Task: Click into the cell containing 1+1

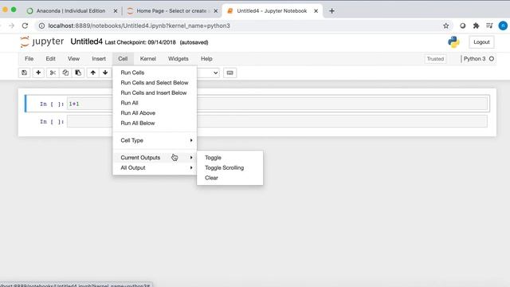Action: pos(277,104)
